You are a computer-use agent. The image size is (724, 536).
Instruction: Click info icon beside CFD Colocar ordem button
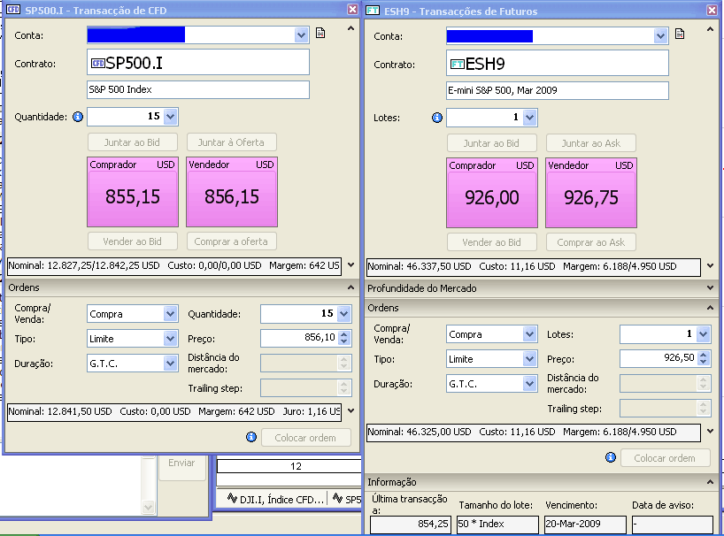tap(251, 437)
